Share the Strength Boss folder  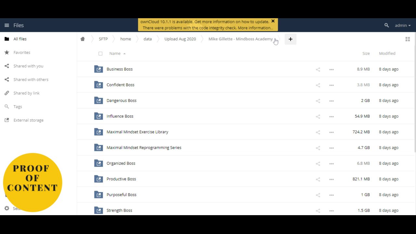pos(318,211)
